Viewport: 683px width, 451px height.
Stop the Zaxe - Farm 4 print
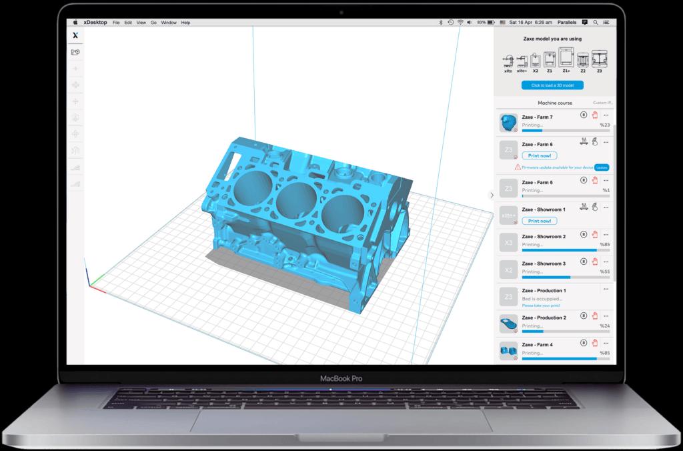click(594, 342)
